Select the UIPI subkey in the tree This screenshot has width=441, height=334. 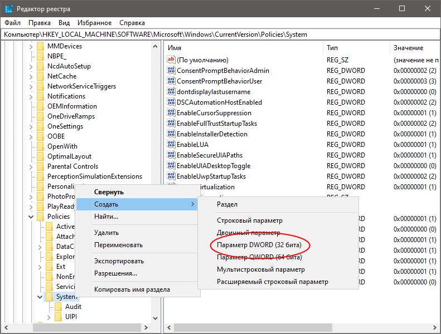coord(71,317)
